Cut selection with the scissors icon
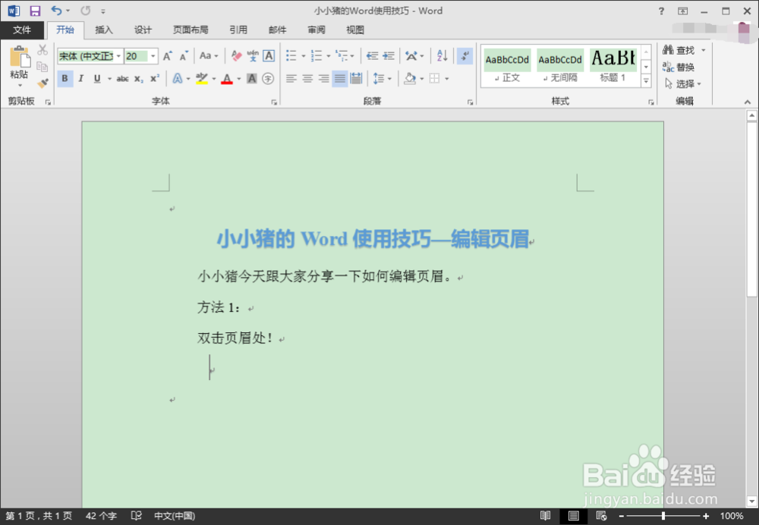This screenshot has height=525, width=759. tap(43, 50)
